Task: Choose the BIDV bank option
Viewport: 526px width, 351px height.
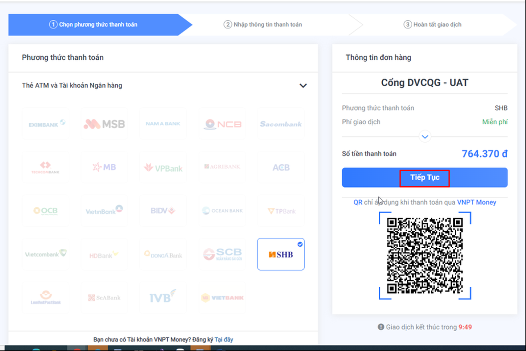Action: pos(163,211)
